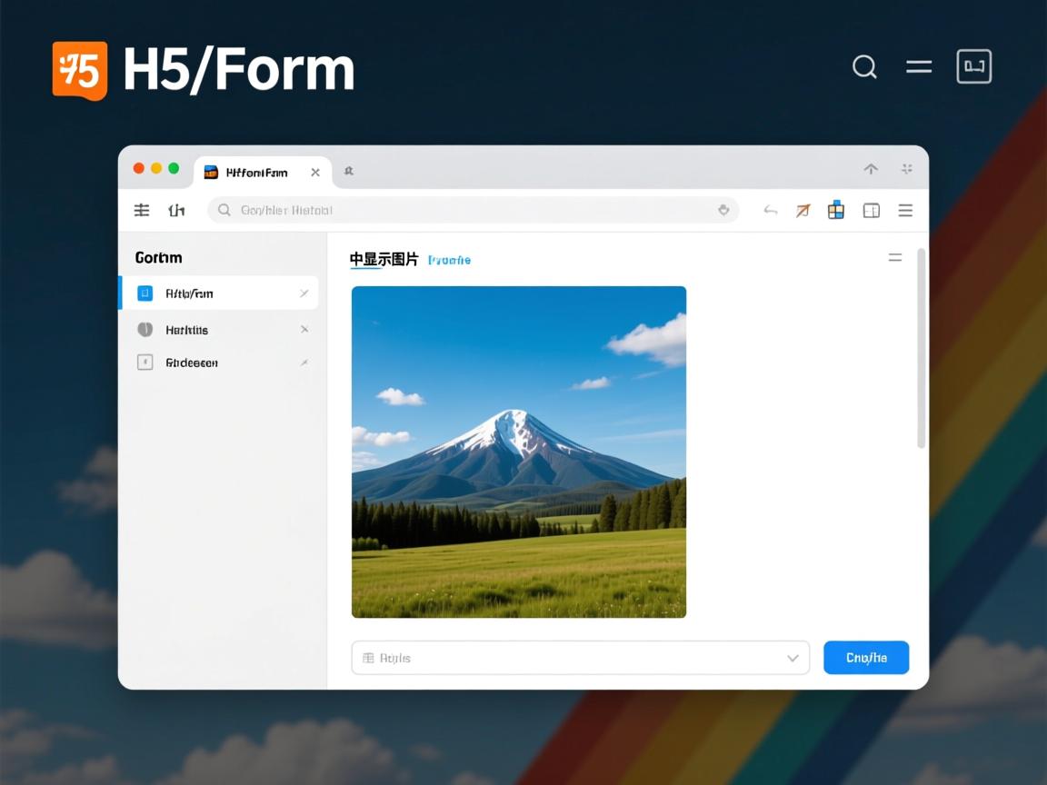The width and height of the screenshot is (1047, 785).
Task: Open the split-view panel icon in toolbar
Action: 871,210
